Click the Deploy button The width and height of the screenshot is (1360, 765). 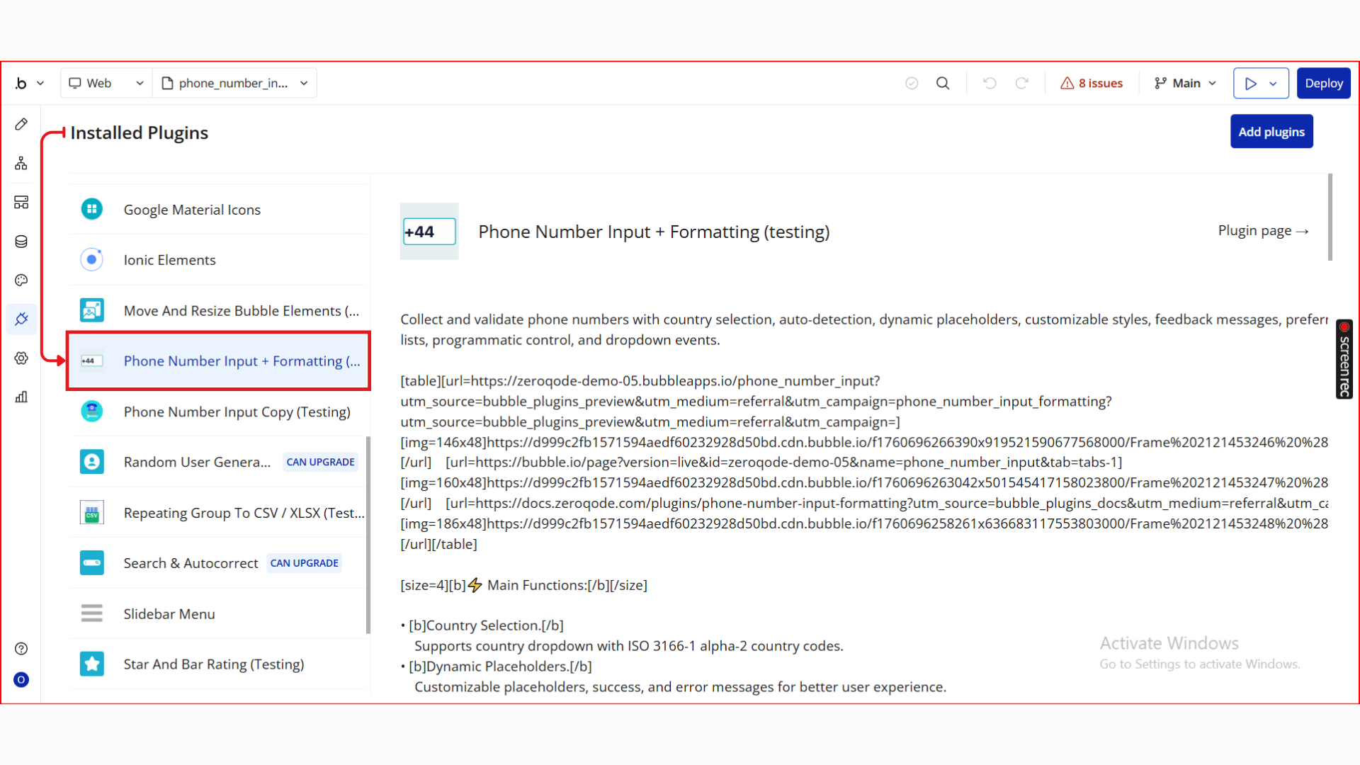pos(1323,84)
